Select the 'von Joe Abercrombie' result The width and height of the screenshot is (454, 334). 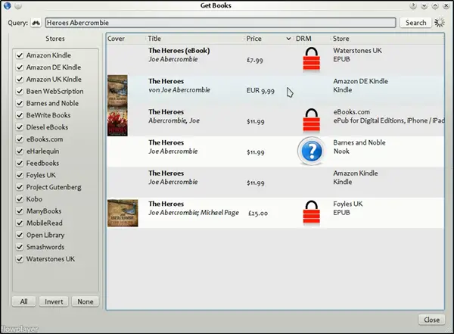(179, 90)
